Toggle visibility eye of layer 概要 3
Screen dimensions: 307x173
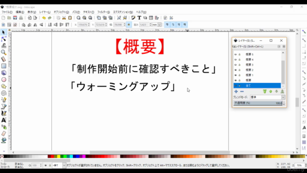coord(236,65)
